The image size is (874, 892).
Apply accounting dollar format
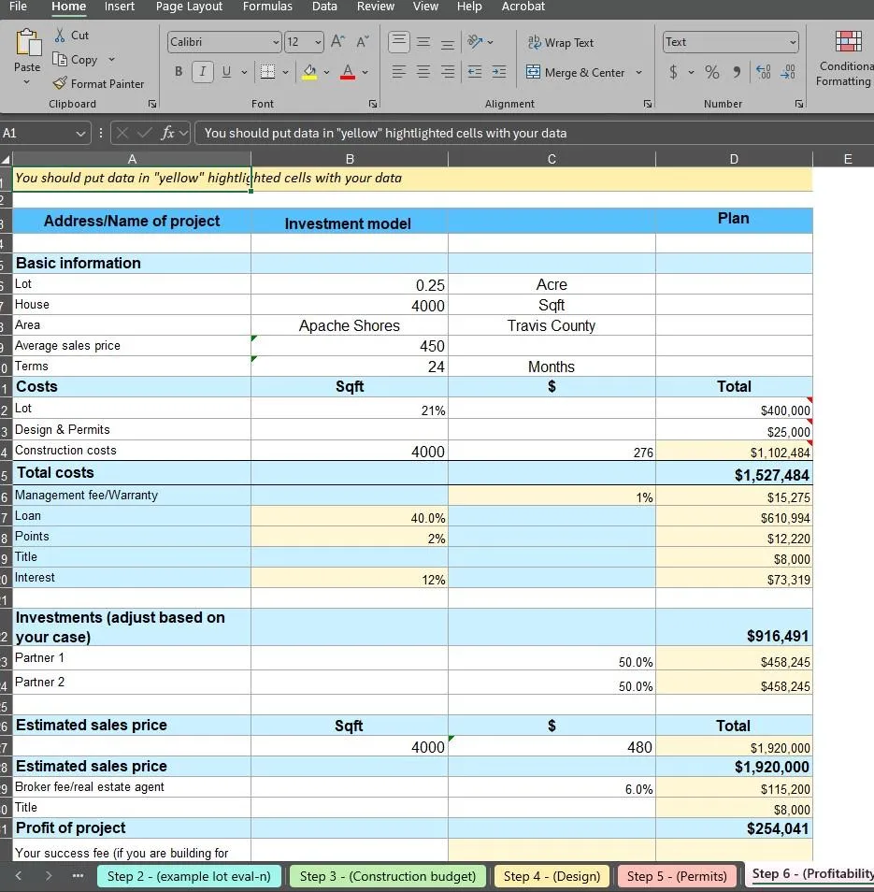(673, 72)
